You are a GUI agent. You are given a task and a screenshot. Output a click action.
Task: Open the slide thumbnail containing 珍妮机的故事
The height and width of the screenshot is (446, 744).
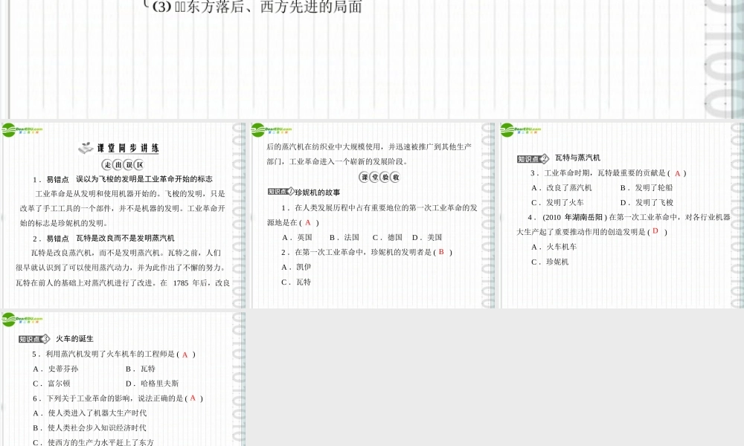tap(373, 216)
